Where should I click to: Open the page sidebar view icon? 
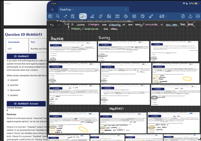(50, 16)
